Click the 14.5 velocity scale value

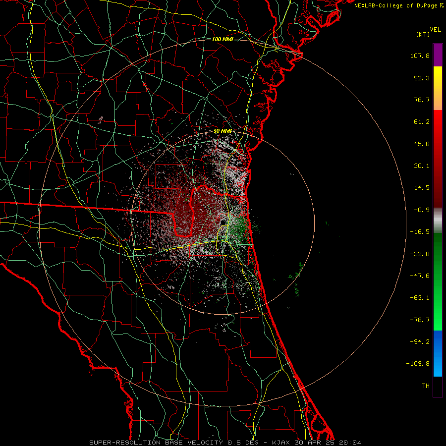[422, 188]
